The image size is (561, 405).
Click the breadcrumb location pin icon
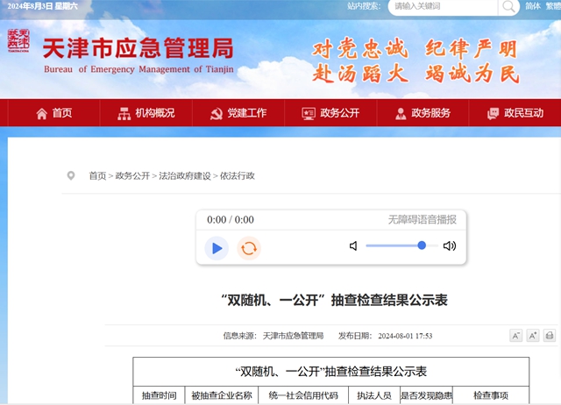tap(70, 176)
